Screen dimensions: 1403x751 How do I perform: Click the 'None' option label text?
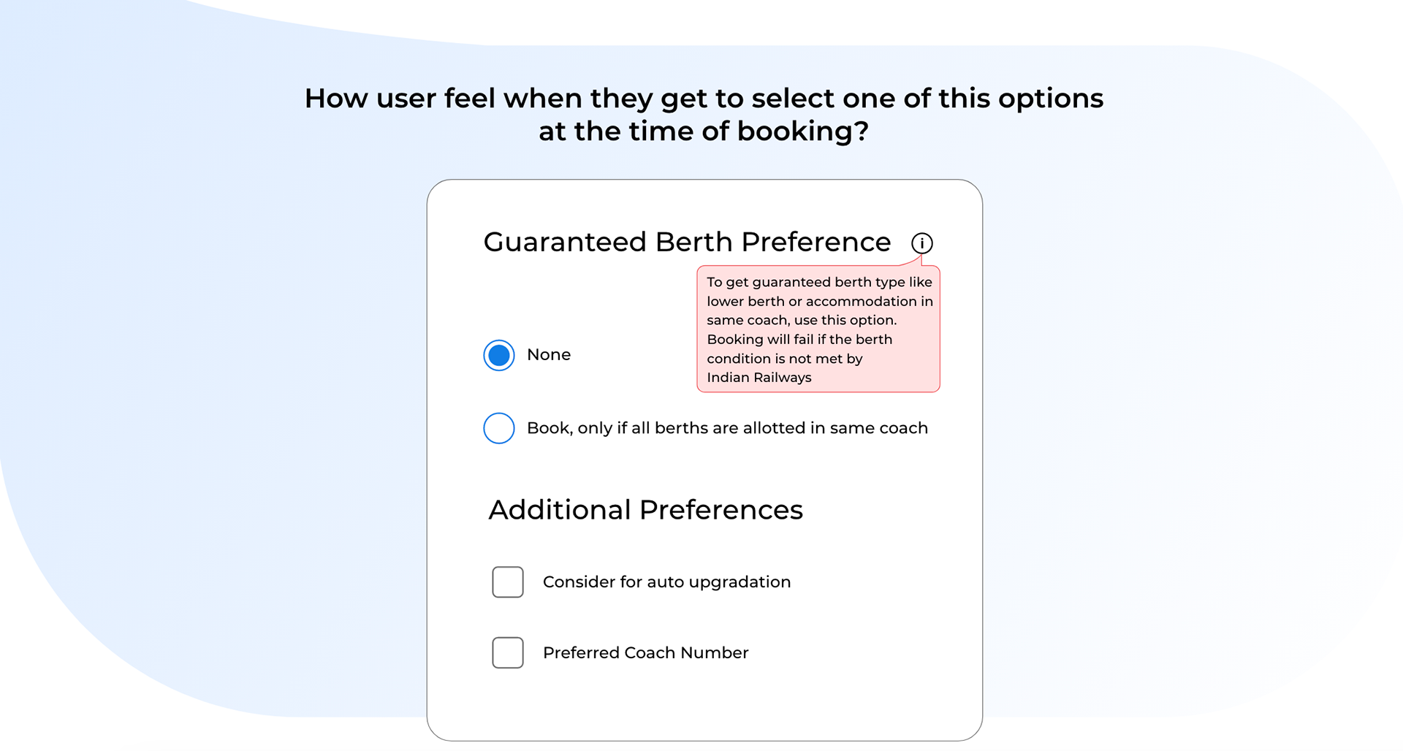pyautogui.click(x=549, y=354)
